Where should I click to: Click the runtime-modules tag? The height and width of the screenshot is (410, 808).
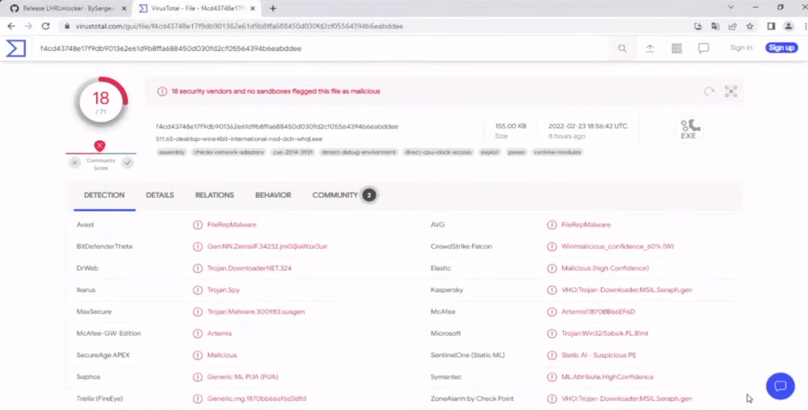[557, 153]
